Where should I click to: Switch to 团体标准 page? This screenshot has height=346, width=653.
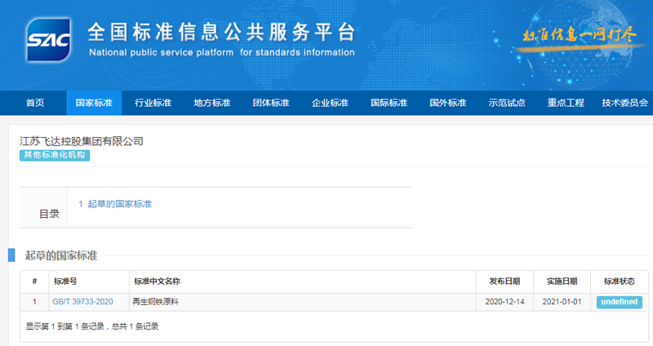point(271,103)
